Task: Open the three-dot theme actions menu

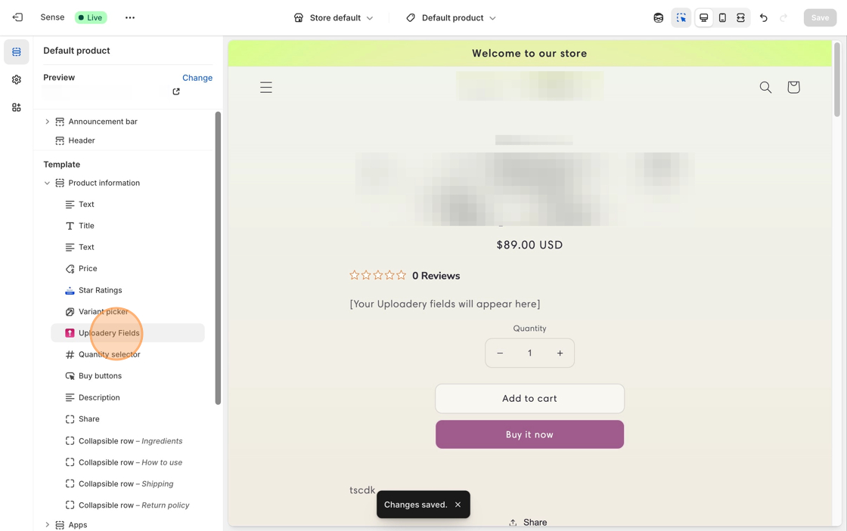Action: click(x=130, y=17)
